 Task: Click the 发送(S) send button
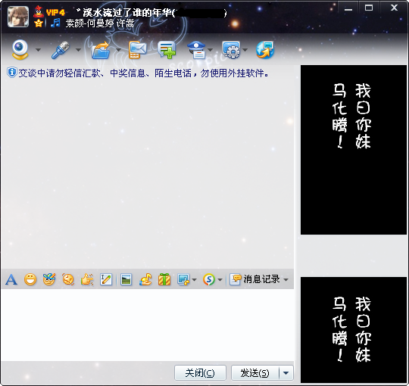pos(254,373)
